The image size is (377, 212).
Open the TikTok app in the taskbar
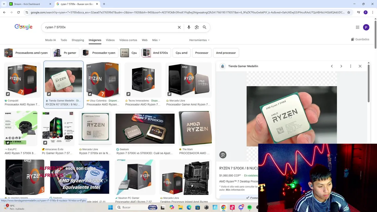[232, 207]
